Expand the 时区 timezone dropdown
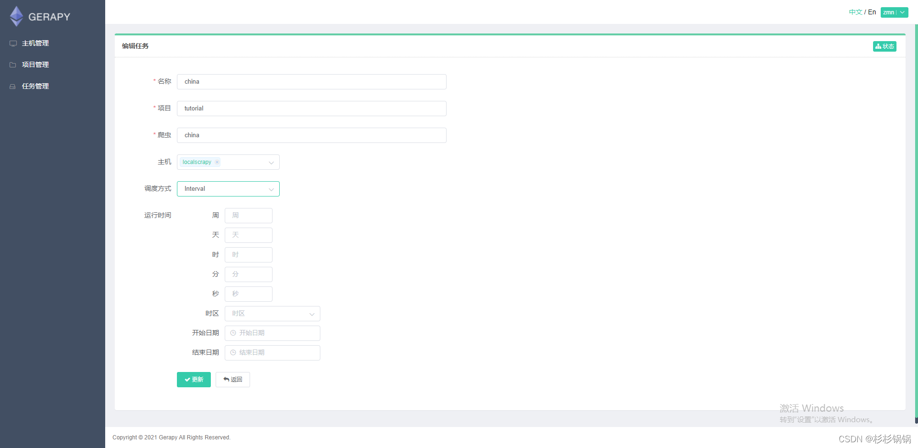Viewport: 918px width, 448px height. click(x=273, y=314)
